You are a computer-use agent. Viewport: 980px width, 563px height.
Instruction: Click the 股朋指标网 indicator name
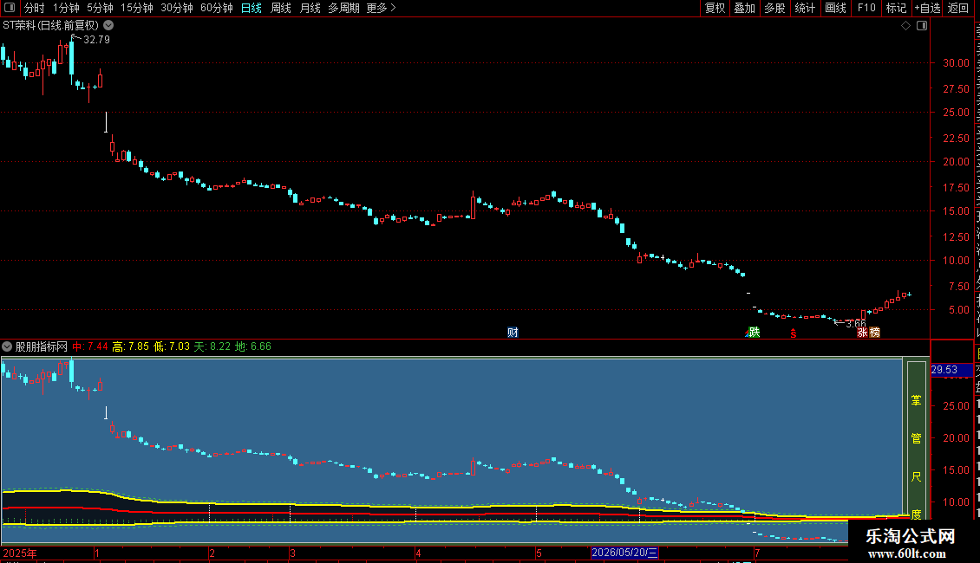[42, 346]
